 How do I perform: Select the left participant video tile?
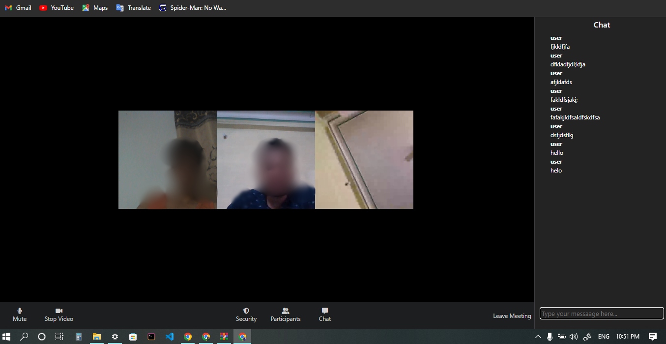168,160
